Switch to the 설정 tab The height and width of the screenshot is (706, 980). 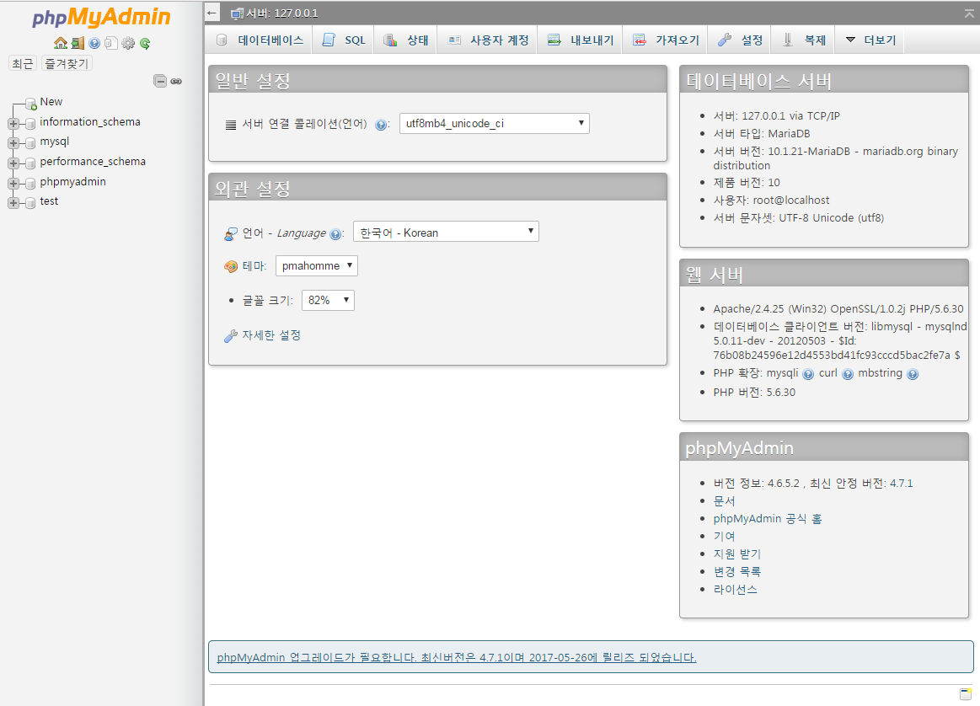(x=740, y=40)
